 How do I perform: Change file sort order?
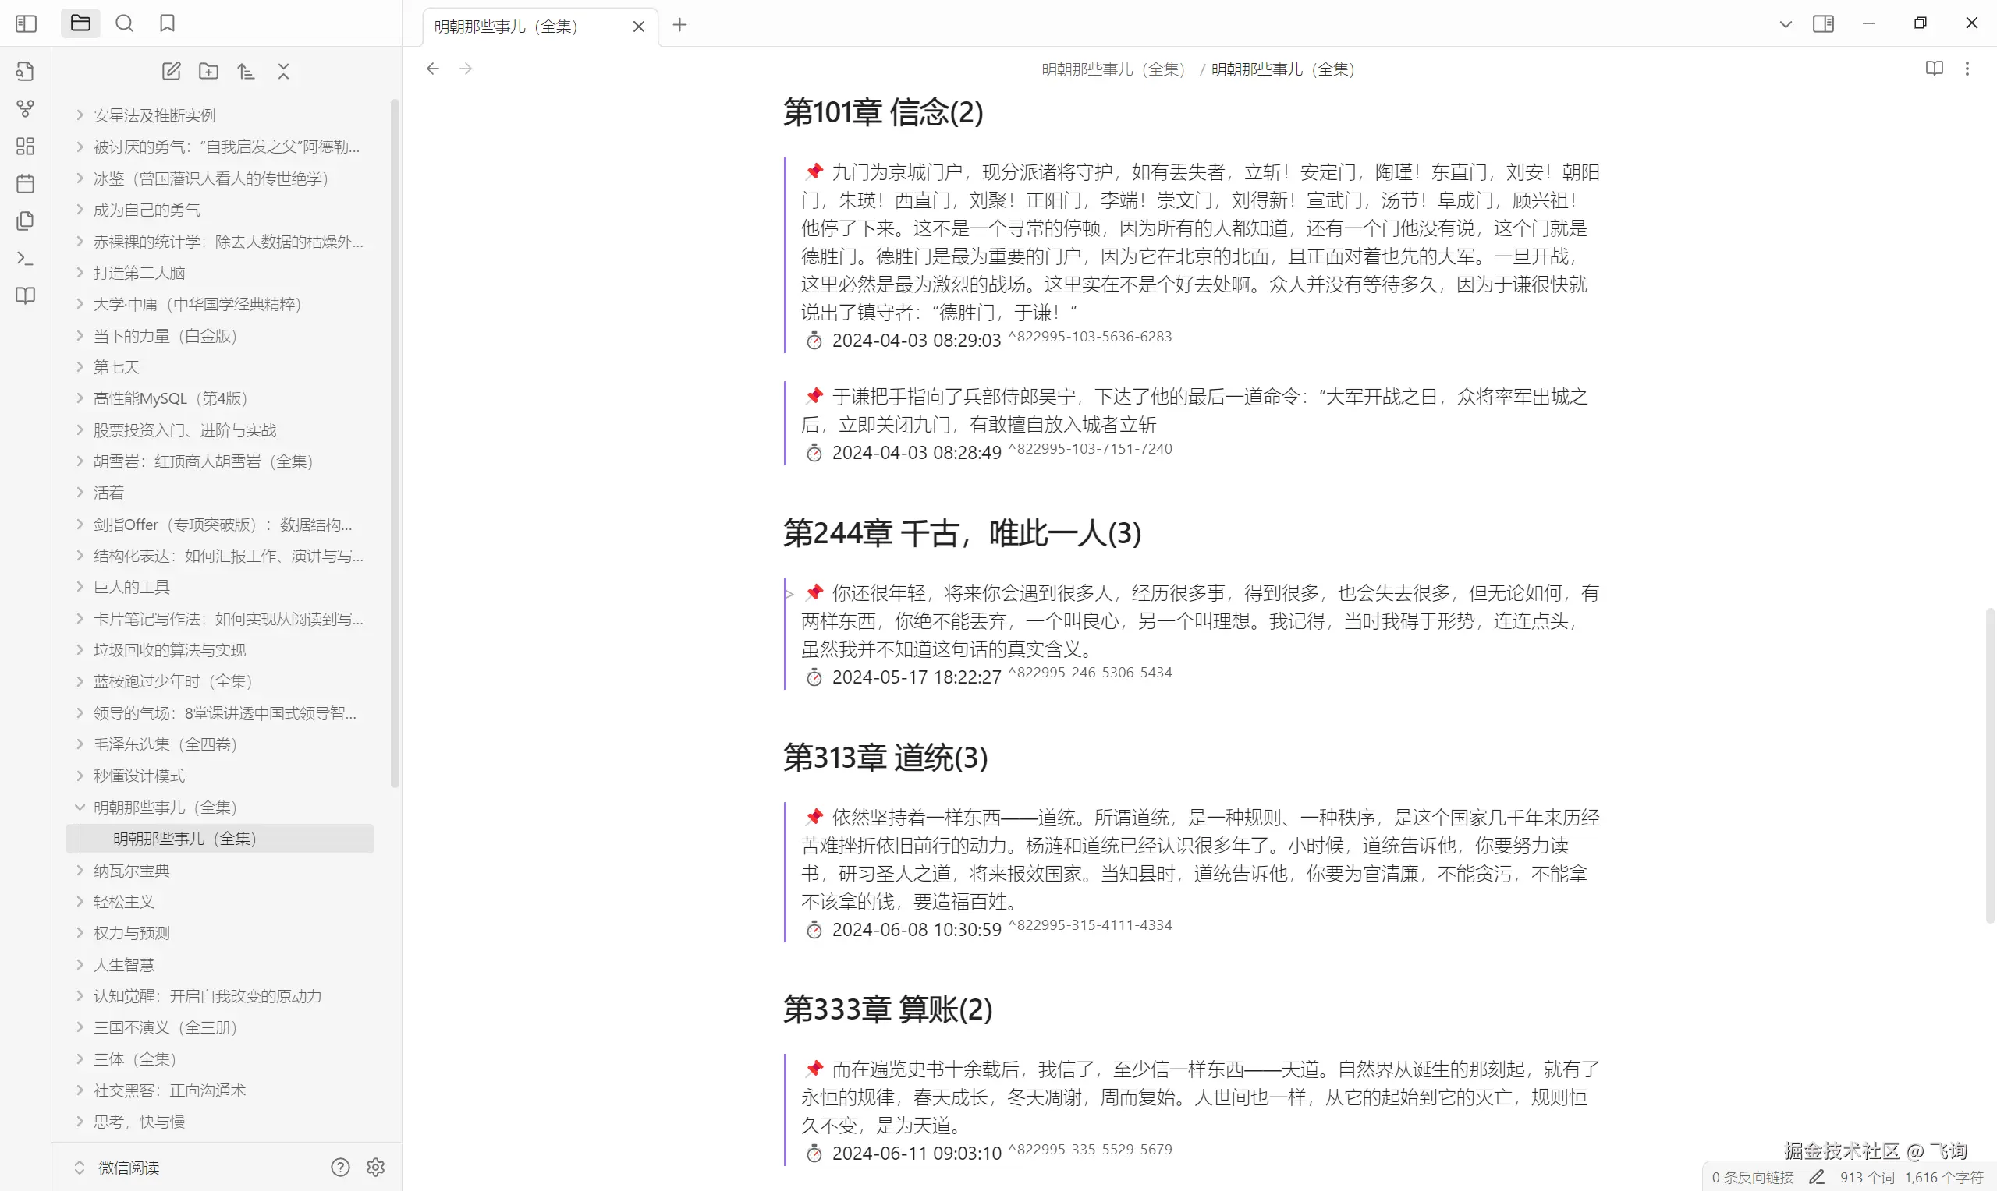[247, 72]
